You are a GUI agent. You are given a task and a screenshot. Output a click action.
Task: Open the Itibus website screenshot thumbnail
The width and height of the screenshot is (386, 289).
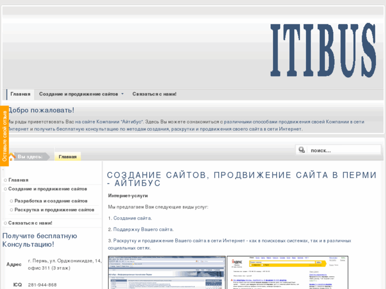pos(167,273)
